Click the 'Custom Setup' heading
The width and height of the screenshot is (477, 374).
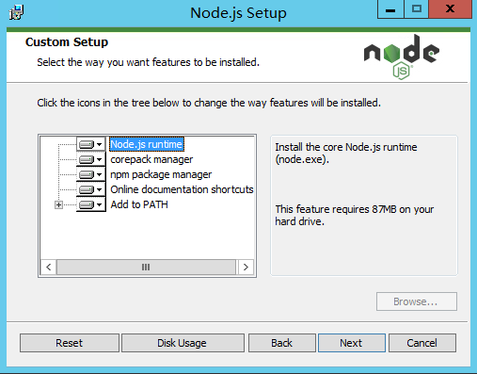[x=67, y=42]
